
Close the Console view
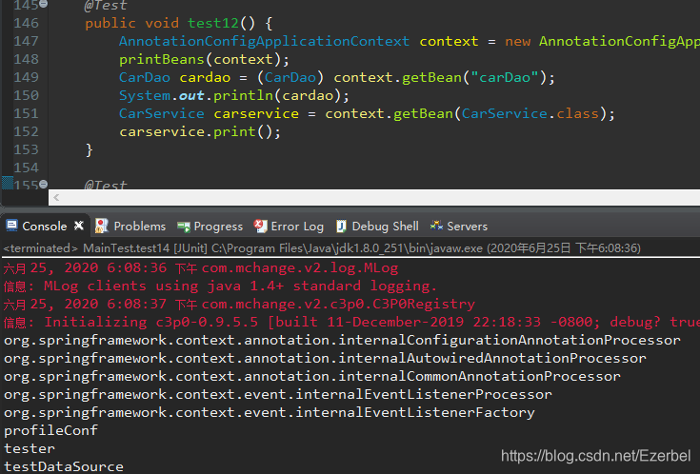pos(79,226)
